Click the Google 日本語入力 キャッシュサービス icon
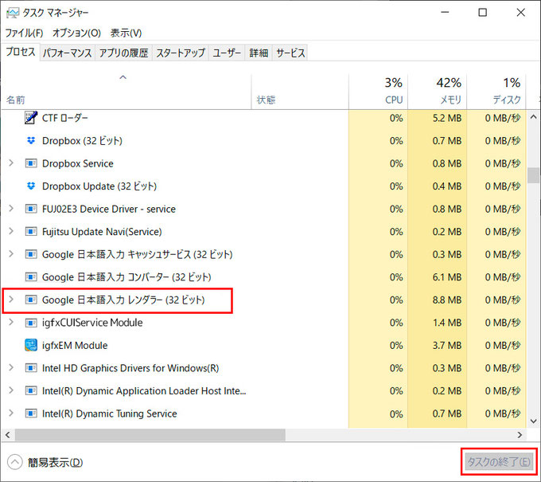This screenshot has width=541, height=482. [31, 254]
